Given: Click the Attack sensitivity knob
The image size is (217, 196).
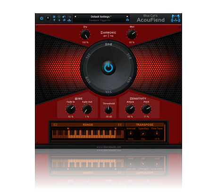Looking at the screenshot, I should pos(130,109).
